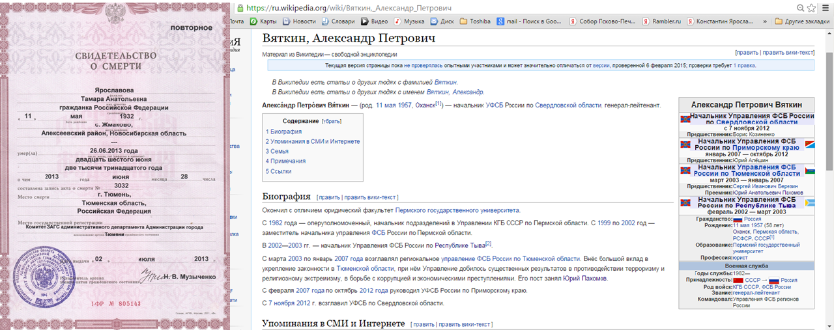Screen dimensions: 834x330
Task: Open the Вяткин surname disambiguation link
Action: coord(446,82)
